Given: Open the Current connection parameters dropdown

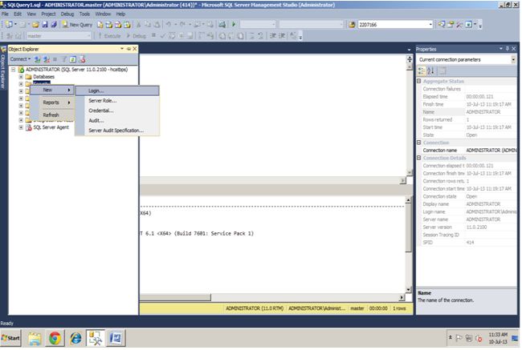Looking at the screenshot, I should click(x=513, y=60).
